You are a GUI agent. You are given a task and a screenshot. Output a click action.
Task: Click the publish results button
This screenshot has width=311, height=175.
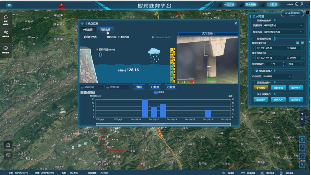(x=296, y=100)
